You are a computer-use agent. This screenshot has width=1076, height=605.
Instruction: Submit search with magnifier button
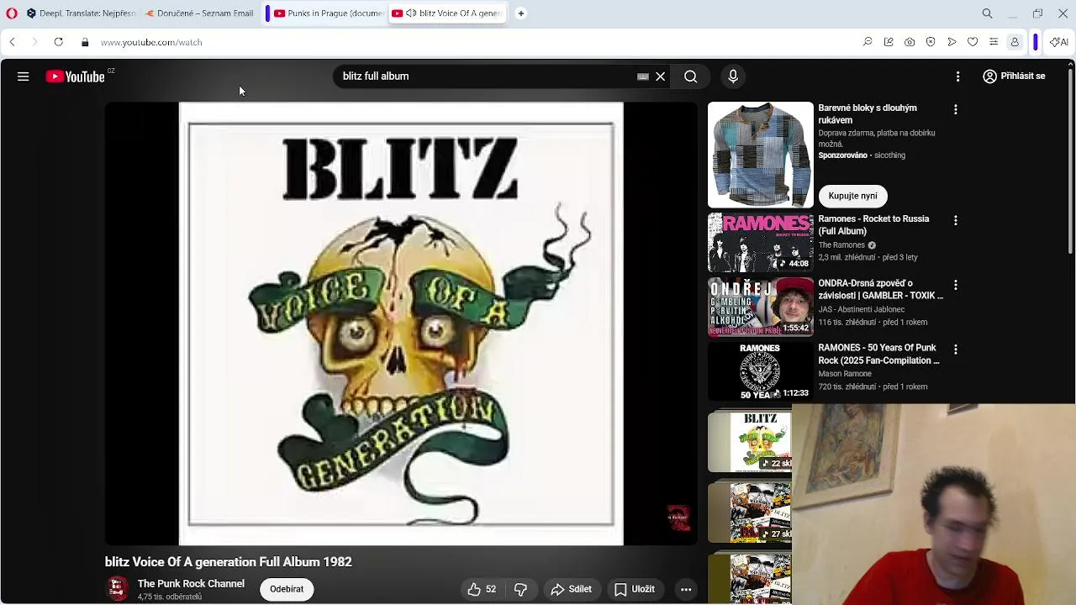[690, 76]
